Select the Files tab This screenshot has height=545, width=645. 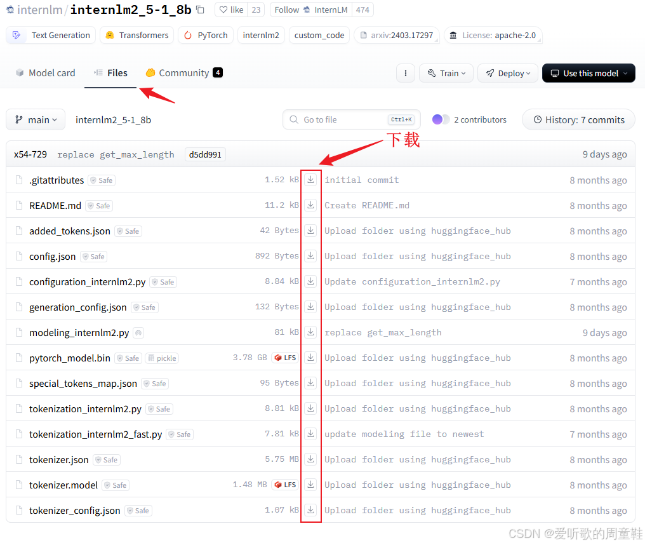tap(110, 73)
